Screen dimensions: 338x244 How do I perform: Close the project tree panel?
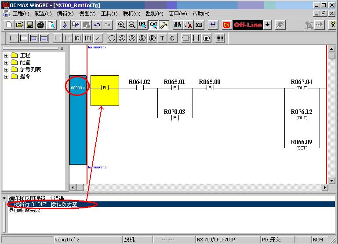(x=62, y=48)
